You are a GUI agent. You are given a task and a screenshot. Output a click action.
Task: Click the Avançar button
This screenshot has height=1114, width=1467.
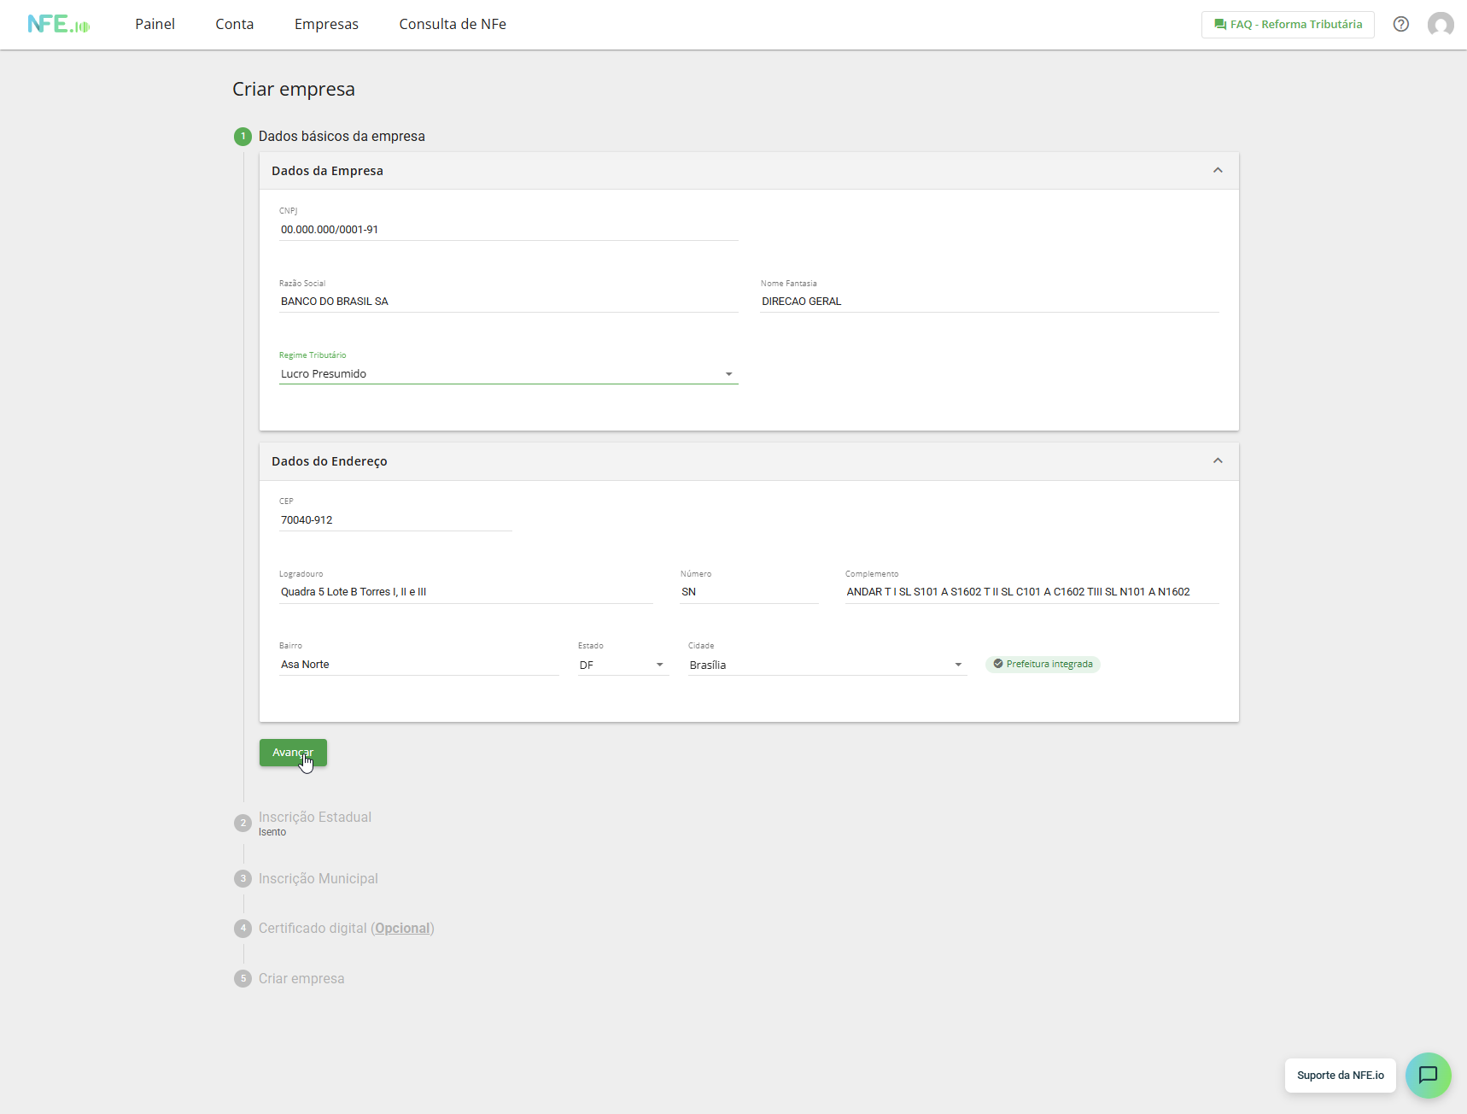click(293, 753)
